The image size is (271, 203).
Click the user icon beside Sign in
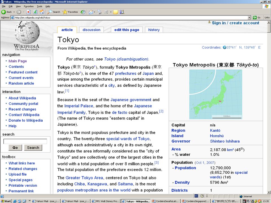coord(209,22)
